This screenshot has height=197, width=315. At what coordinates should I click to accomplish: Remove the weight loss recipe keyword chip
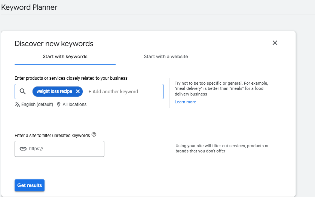click(78, 91)
